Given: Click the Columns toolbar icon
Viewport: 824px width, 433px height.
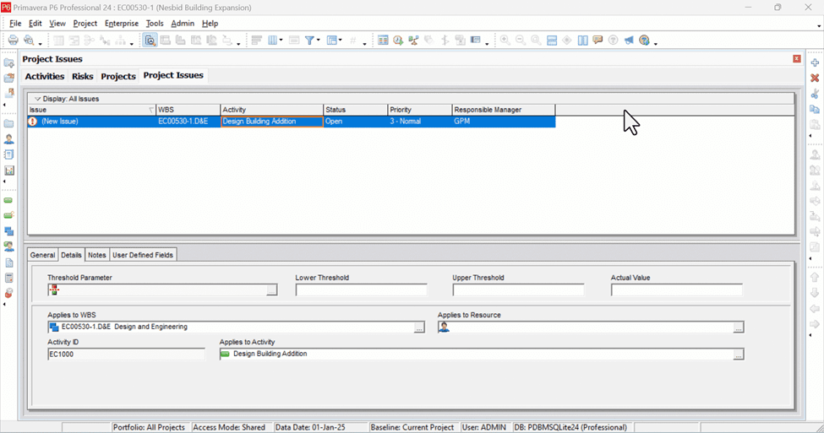Looking at the screenshot, I should point(273,41).
